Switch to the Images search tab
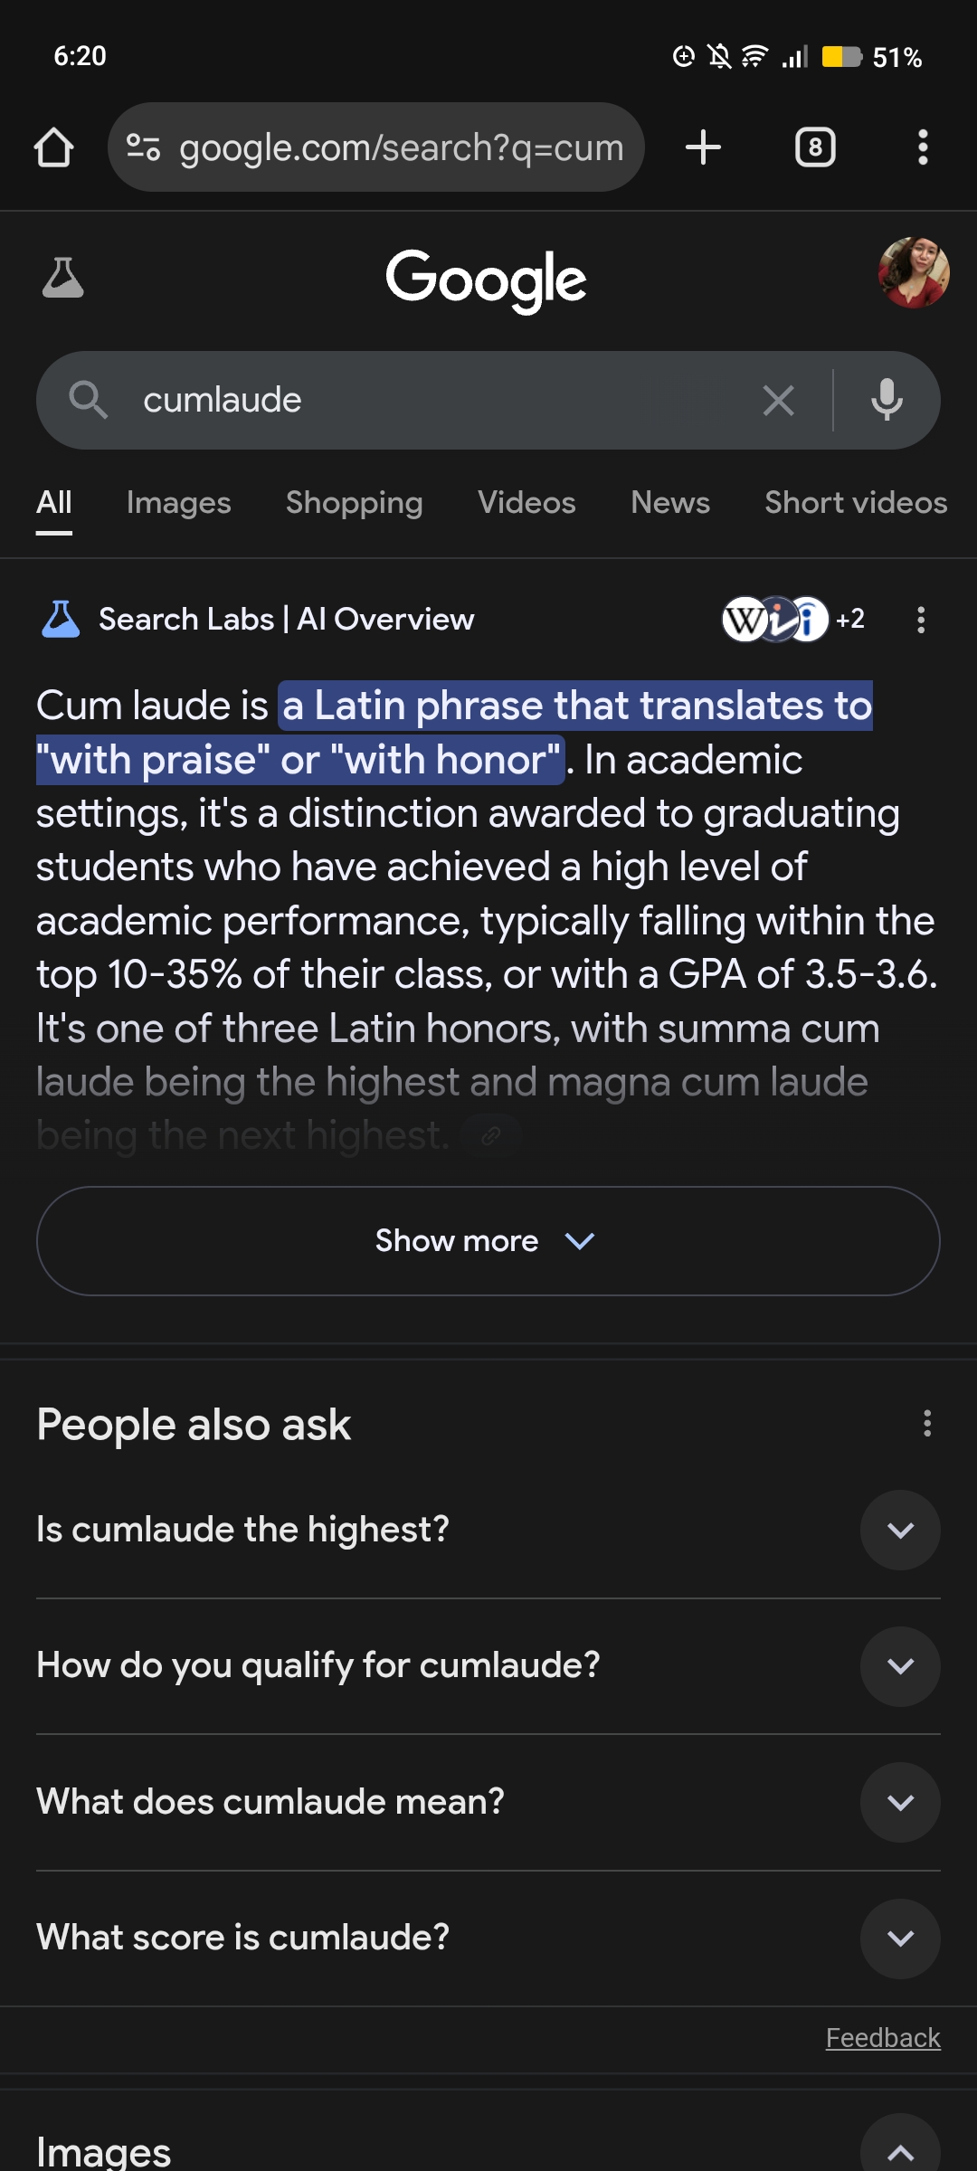The height and width of the screenshot is (2171, 977). point(178,503)
